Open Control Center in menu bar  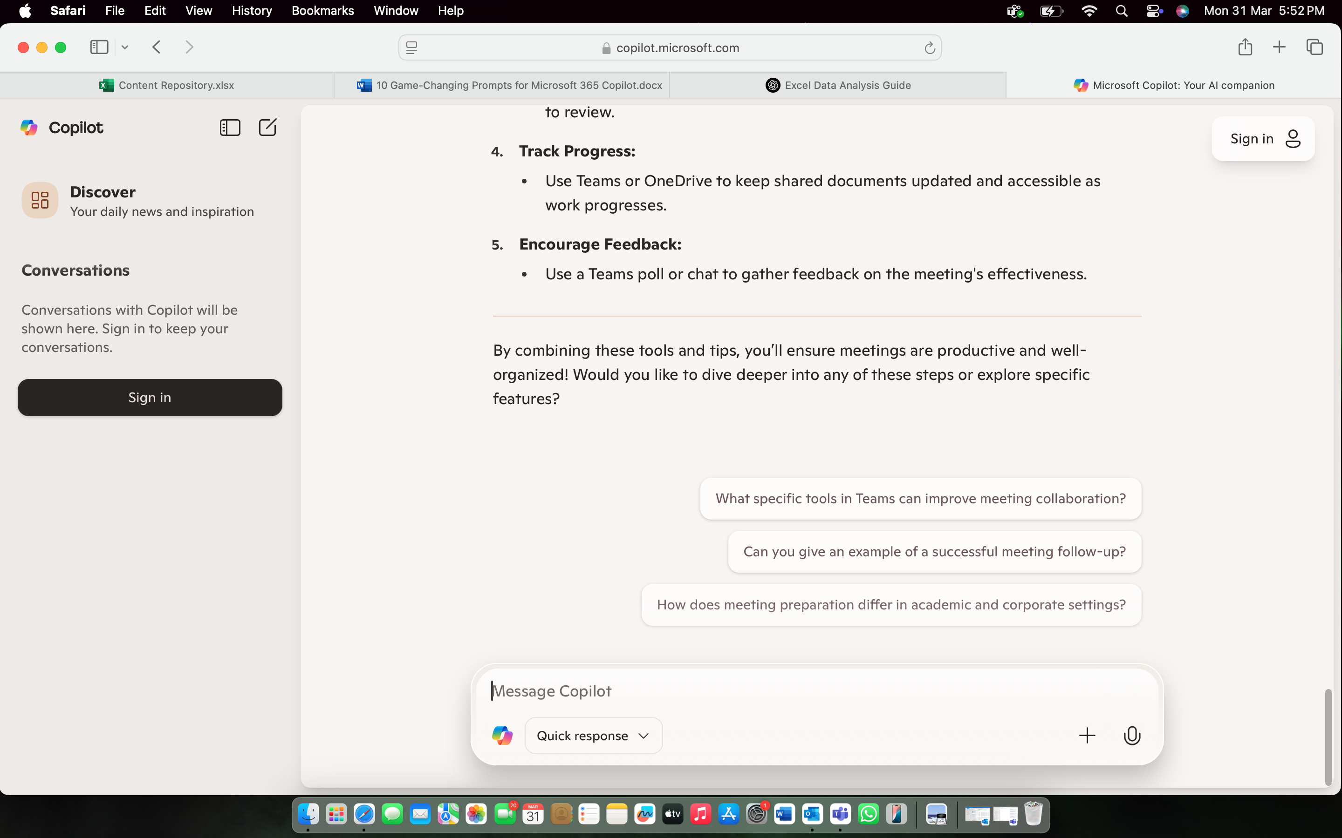tap(1153, 11)
